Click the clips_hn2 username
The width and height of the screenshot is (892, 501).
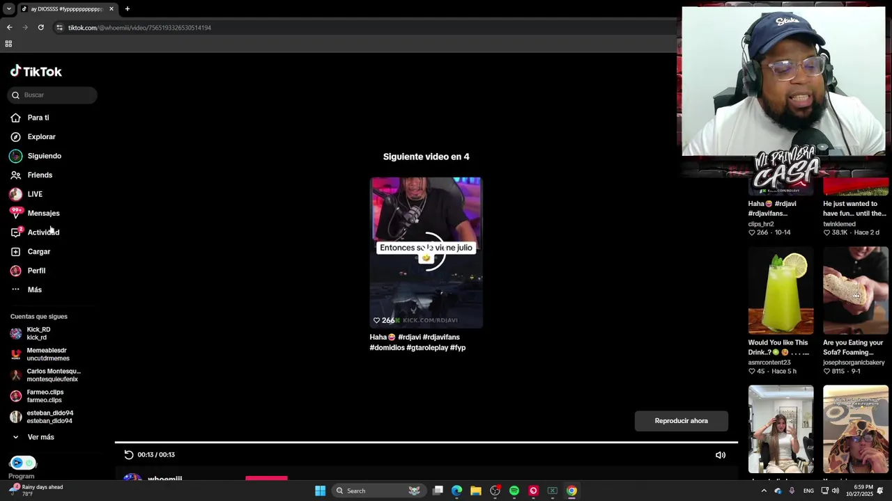(761, 224)
